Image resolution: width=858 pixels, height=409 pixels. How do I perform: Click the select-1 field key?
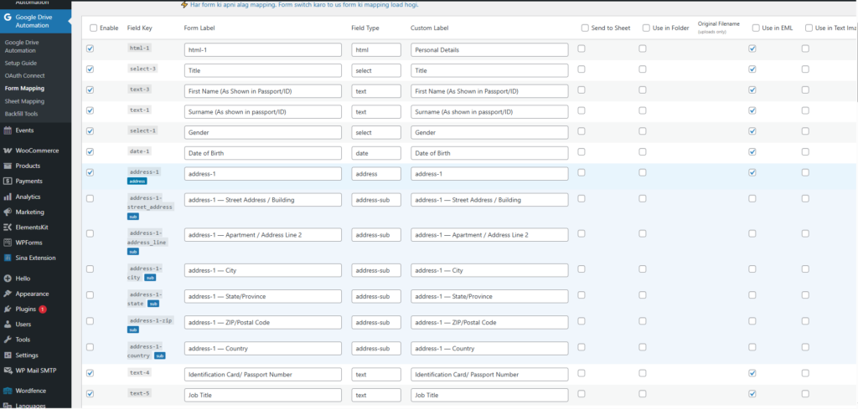click(142, 130)
